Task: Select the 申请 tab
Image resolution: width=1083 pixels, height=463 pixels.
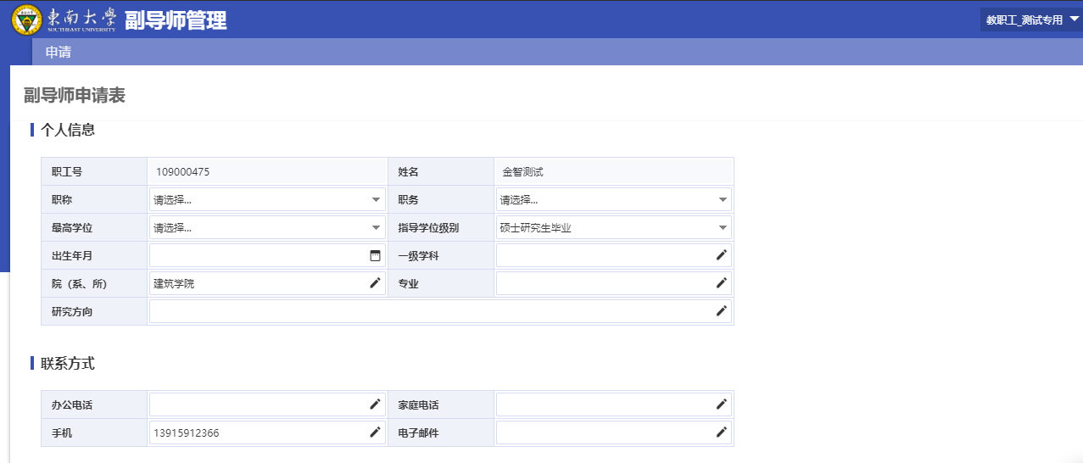Action: click(x=59, y=52)
